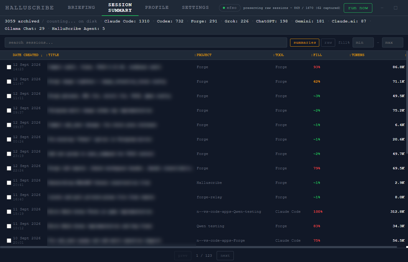Click the efso status pill
Viewport: 408px width, 262px height.
(x=230, y=8)
